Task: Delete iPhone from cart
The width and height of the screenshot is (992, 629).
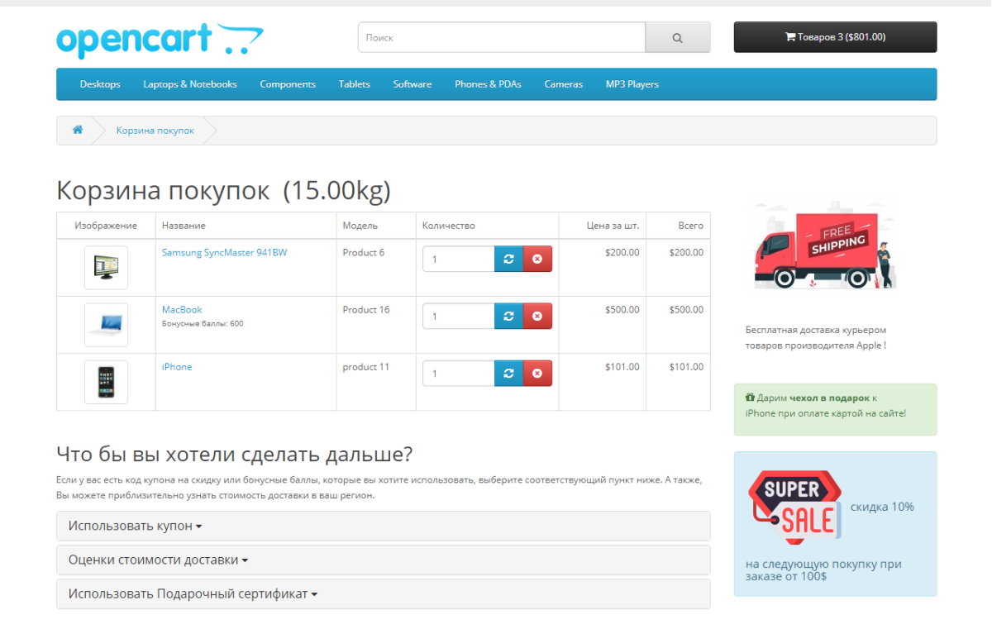Action: 537,374
